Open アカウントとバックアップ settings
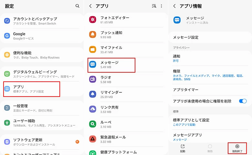This screenshot has width=252, height=155. (x=42, y=21)
